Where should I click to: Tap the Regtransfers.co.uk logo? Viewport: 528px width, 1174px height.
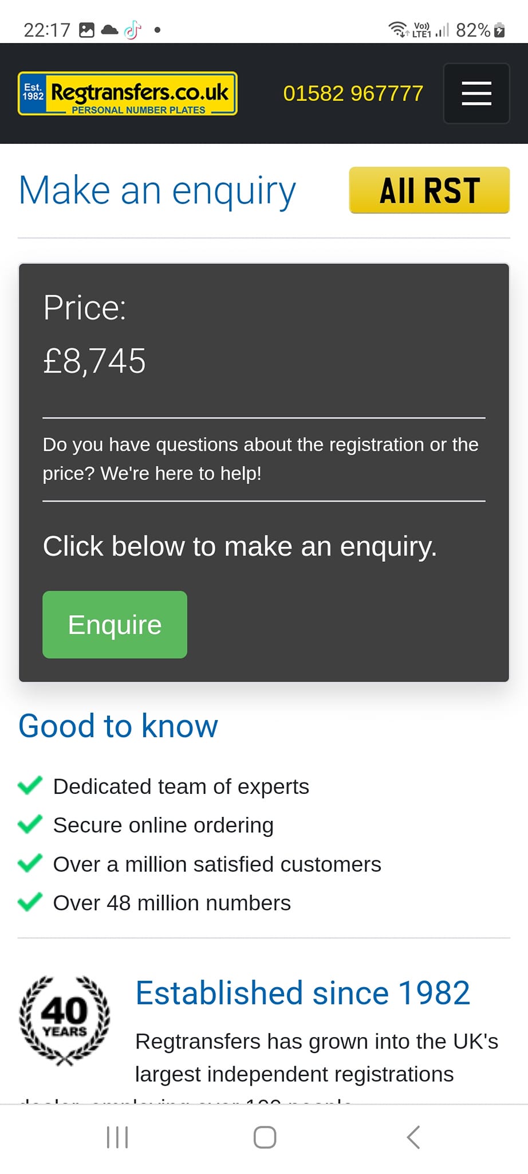pos(128,93)
